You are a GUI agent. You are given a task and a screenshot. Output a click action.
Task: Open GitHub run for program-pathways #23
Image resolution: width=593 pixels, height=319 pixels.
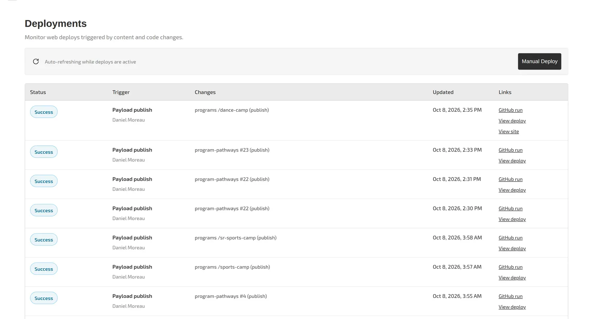click(x=510, y=150)
